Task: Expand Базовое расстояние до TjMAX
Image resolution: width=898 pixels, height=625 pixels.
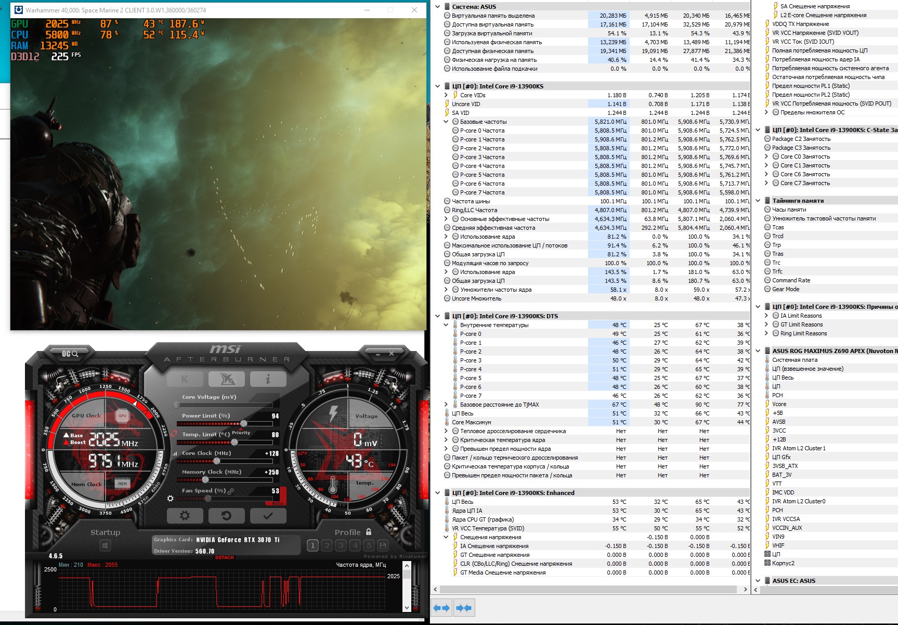Action: pyautogui.click(x=446, y=405)
